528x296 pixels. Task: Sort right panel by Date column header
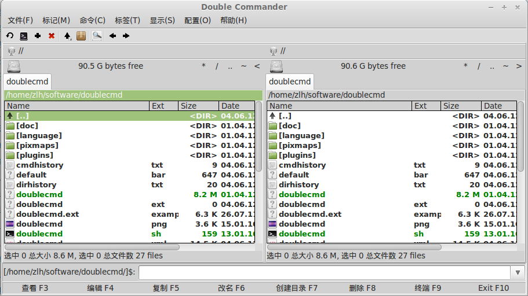498,106
